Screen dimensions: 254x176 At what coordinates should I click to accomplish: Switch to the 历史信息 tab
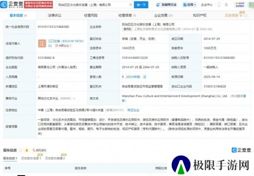[x=234, y=15]
